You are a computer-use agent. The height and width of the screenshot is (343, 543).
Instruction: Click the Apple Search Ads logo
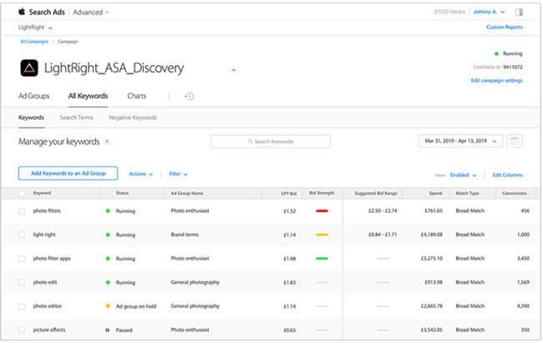[22, 12]
